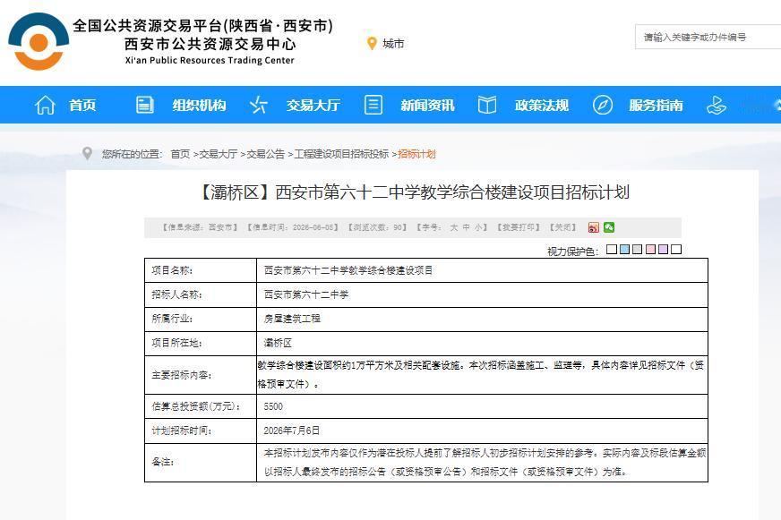Select the pink eye-protection swatch

click(650, 250)
